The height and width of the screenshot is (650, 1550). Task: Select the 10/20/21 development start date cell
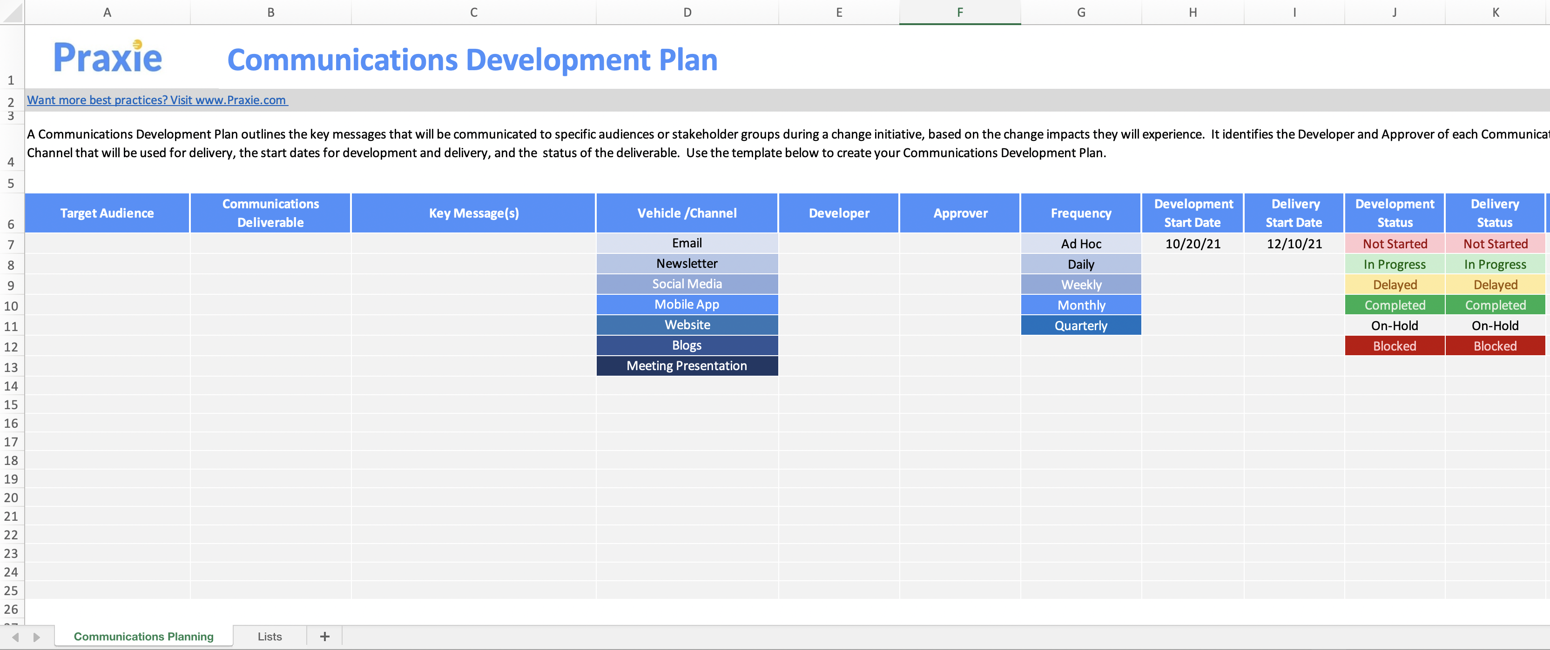click(1192, 244)
